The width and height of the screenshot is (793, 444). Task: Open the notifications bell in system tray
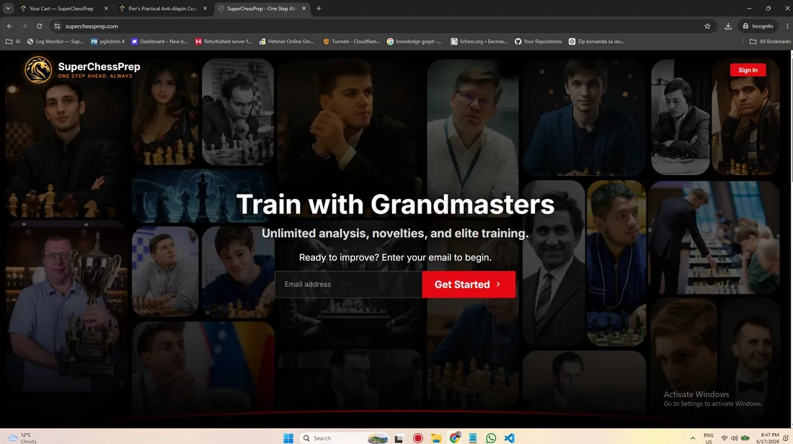(x=785, y=438)
